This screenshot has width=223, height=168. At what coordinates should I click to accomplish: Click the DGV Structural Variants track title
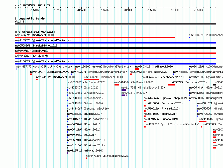[35, 32]
